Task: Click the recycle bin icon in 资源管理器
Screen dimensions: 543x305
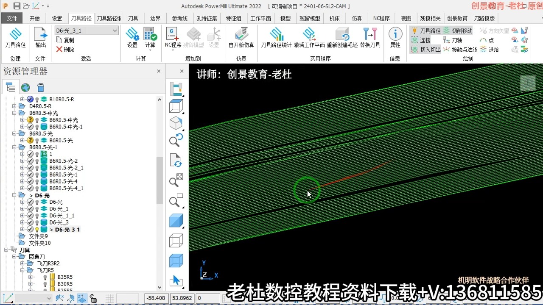Action: pos(40,87)
